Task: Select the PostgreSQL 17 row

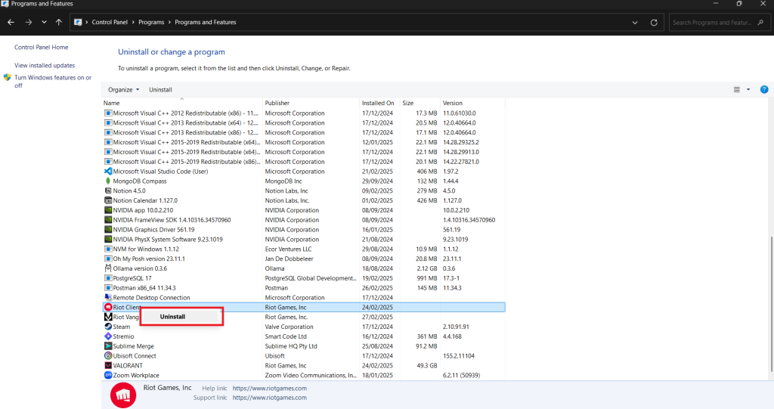Action: [304, 278]
